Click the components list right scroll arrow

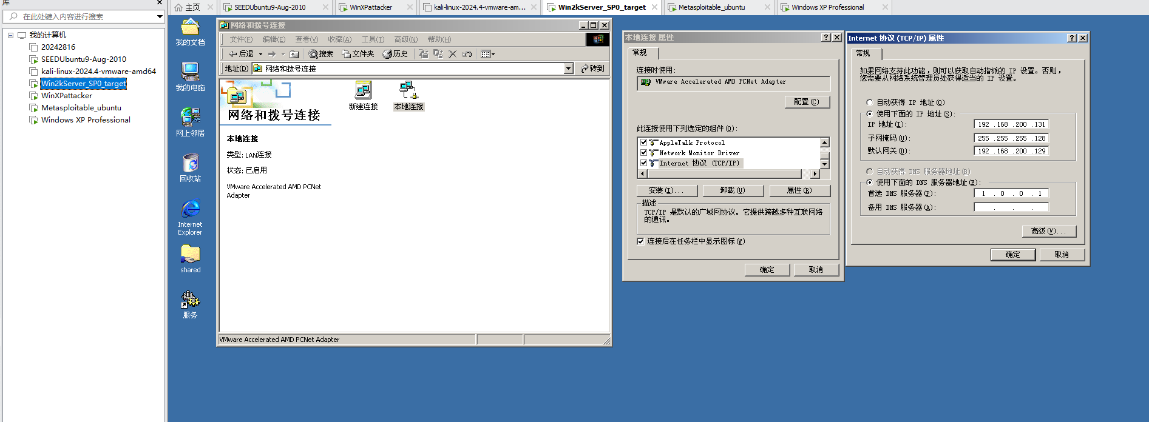click(x=815, y=174)
